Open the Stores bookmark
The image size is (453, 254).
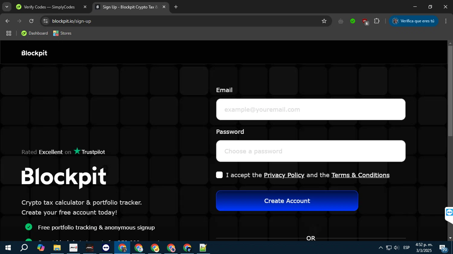pyautogui.click(x=62, y=33)
